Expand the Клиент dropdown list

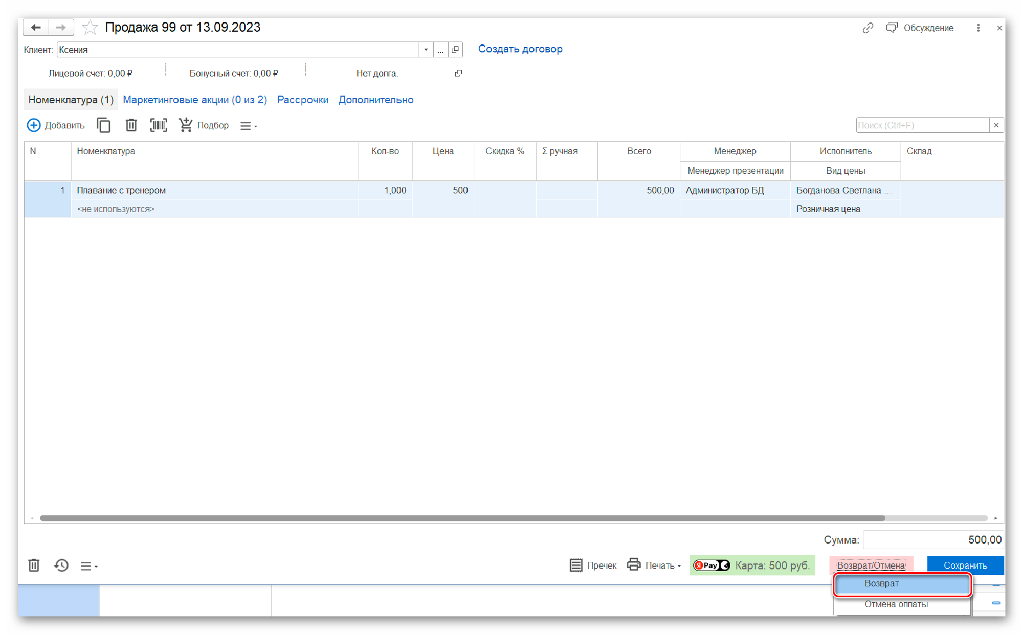(x=426, y=50)
